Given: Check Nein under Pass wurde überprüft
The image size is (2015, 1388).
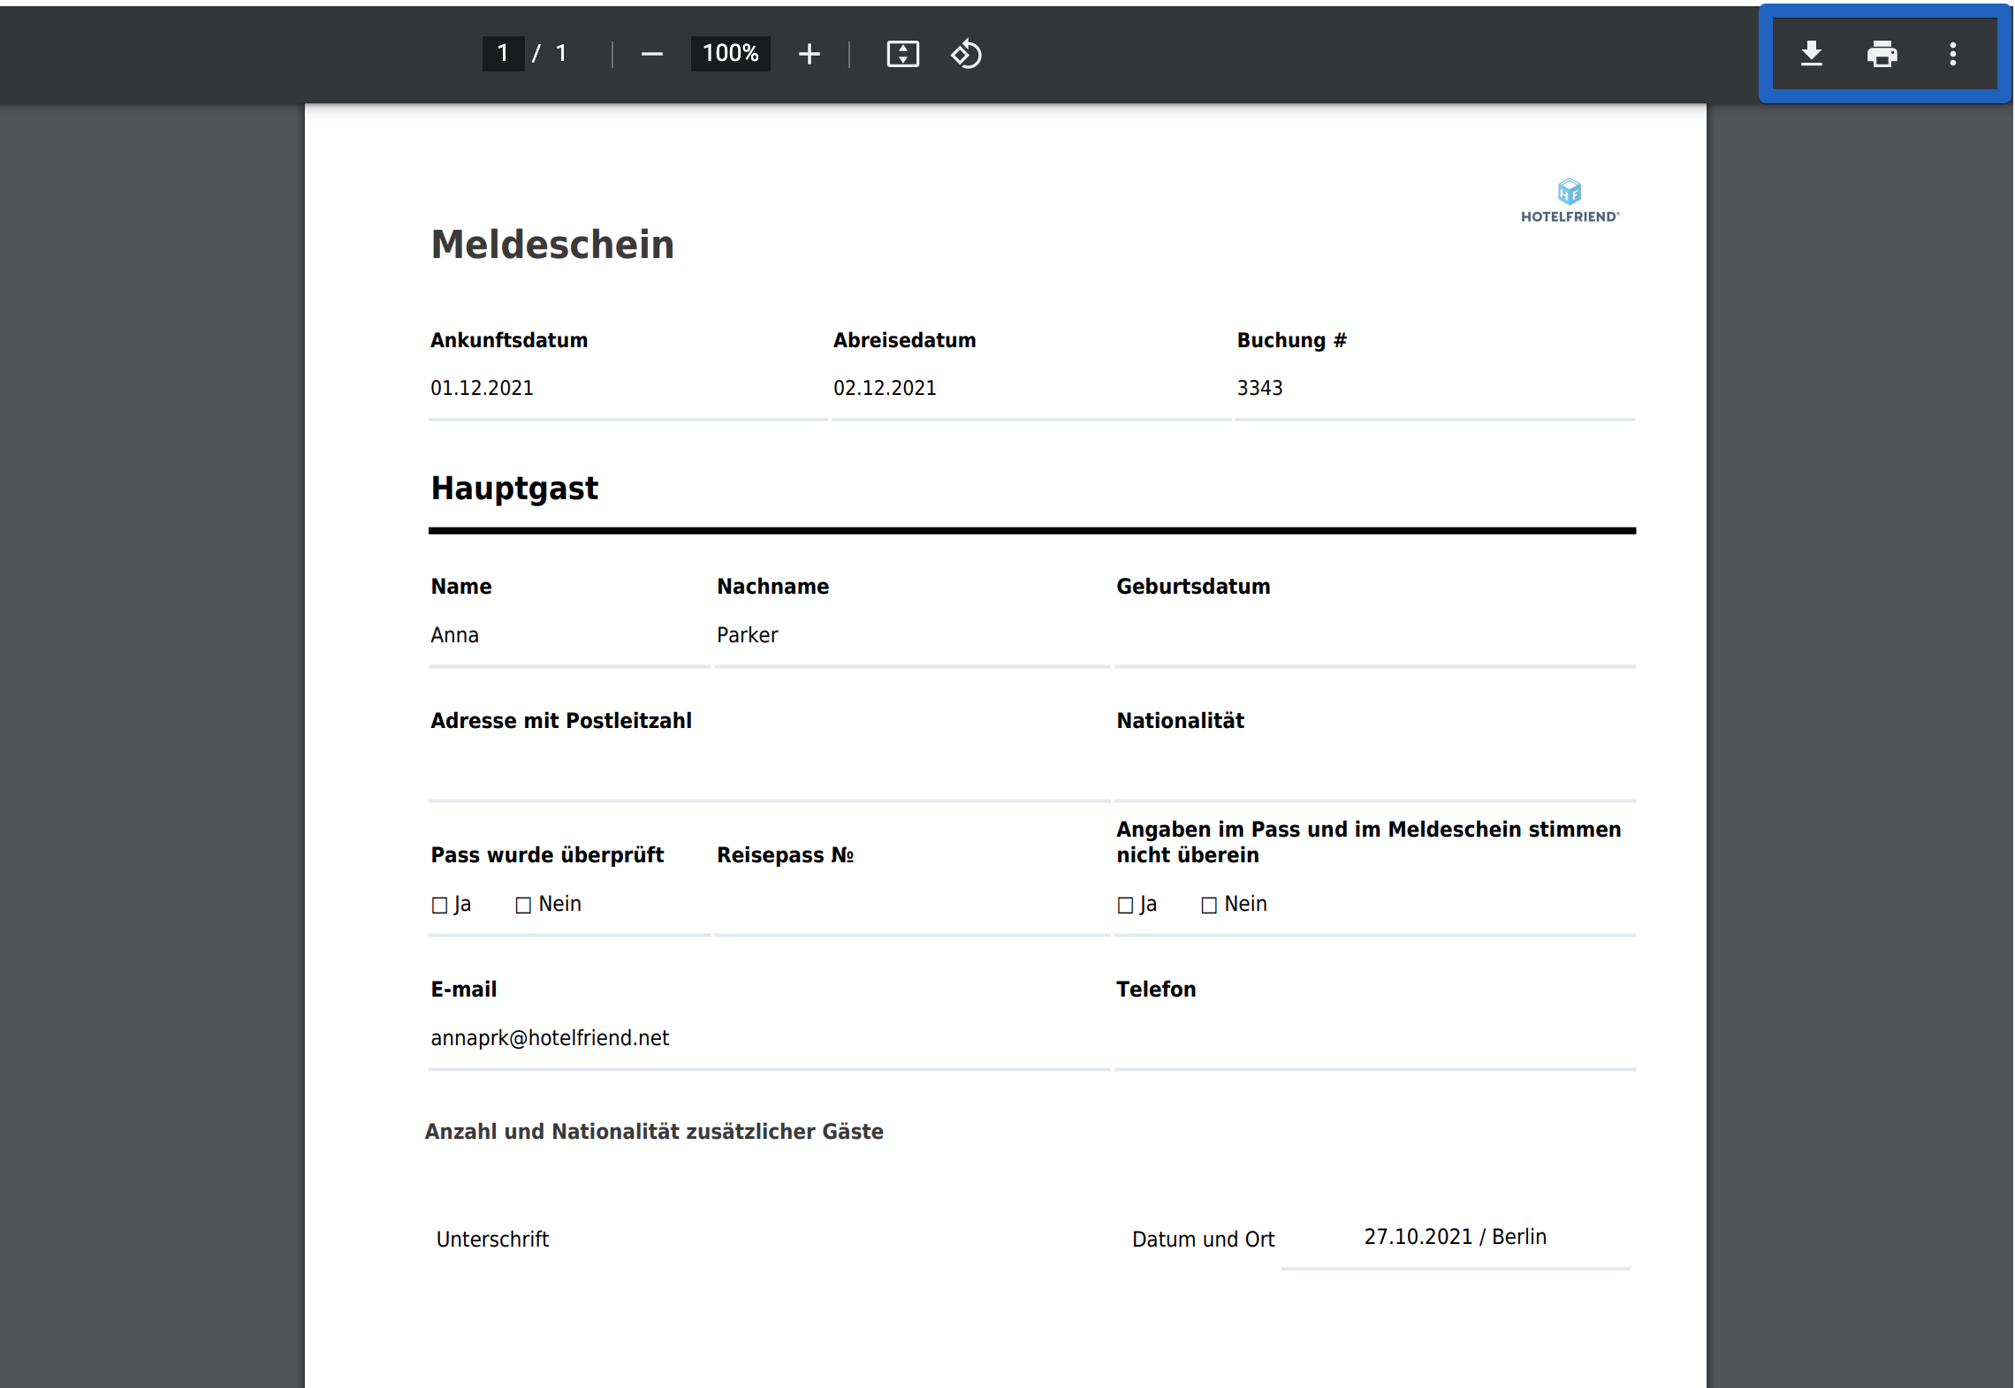Looking at the screenshot, I should pos(523,905).
